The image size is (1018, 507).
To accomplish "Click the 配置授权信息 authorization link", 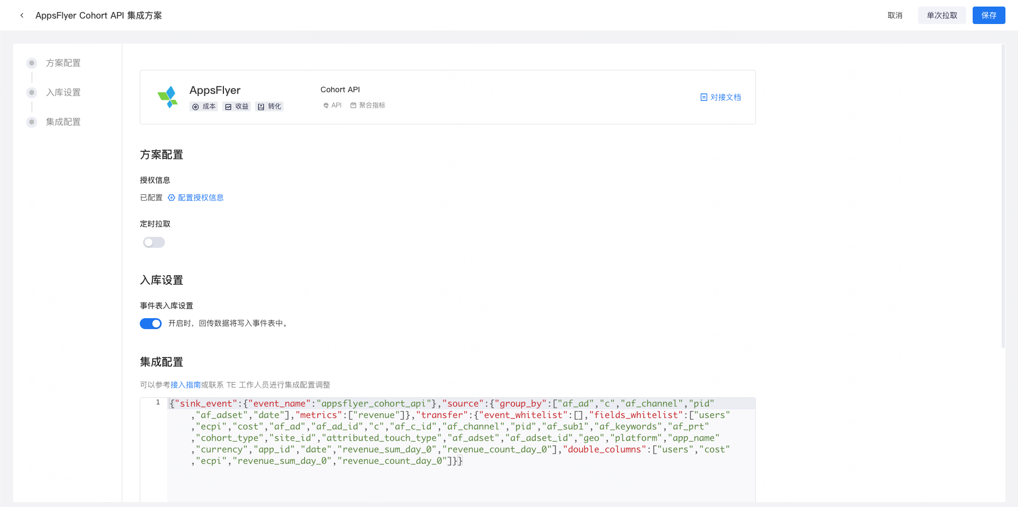I will (x=200, y=198).
